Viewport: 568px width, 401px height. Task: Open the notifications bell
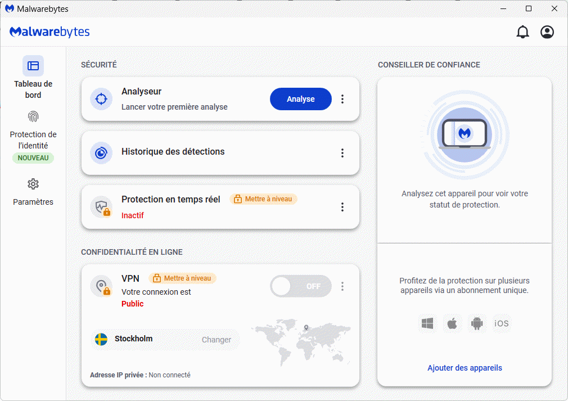point(522,32)
